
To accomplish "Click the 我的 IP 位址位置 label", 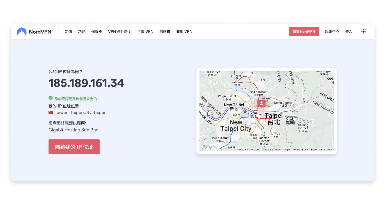I will (x=65, y=106).
